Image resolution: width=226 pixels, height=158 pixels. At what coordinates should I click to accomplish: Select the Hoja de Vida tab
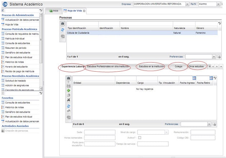[x=74, y=11]
